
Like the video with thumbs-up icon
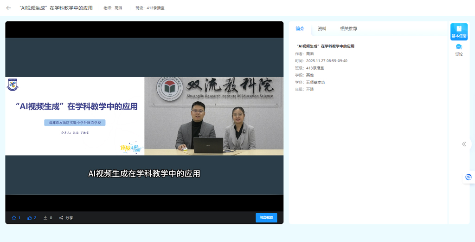(x=30, y=218)
